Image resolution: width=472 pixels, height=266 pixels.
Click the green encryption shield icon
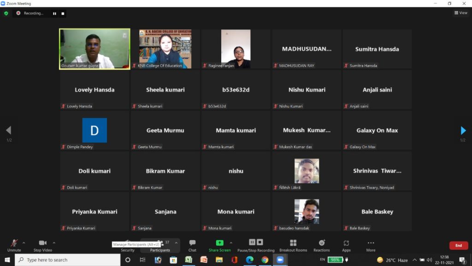6,13
